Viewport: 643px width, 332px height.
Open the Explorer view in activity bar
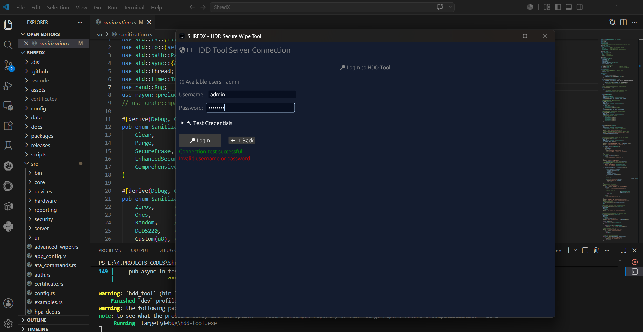(8, 25)
